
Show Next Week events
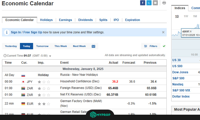click(79, 46)
